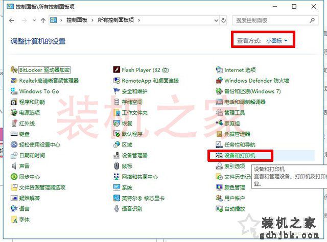Select the 控制面板 breadcrumb
The width and height of the screenshot is (327, 242).
click(77, 20)
